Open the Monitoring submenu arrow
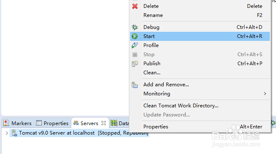Viewport: 276px width, 154px height. 265,94
